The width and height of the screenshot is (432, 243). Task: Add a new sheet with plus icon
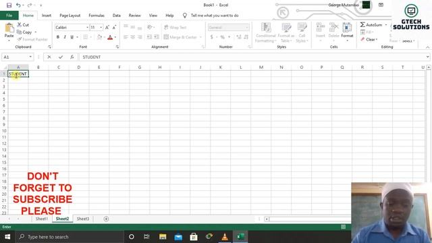pos(106,219)
